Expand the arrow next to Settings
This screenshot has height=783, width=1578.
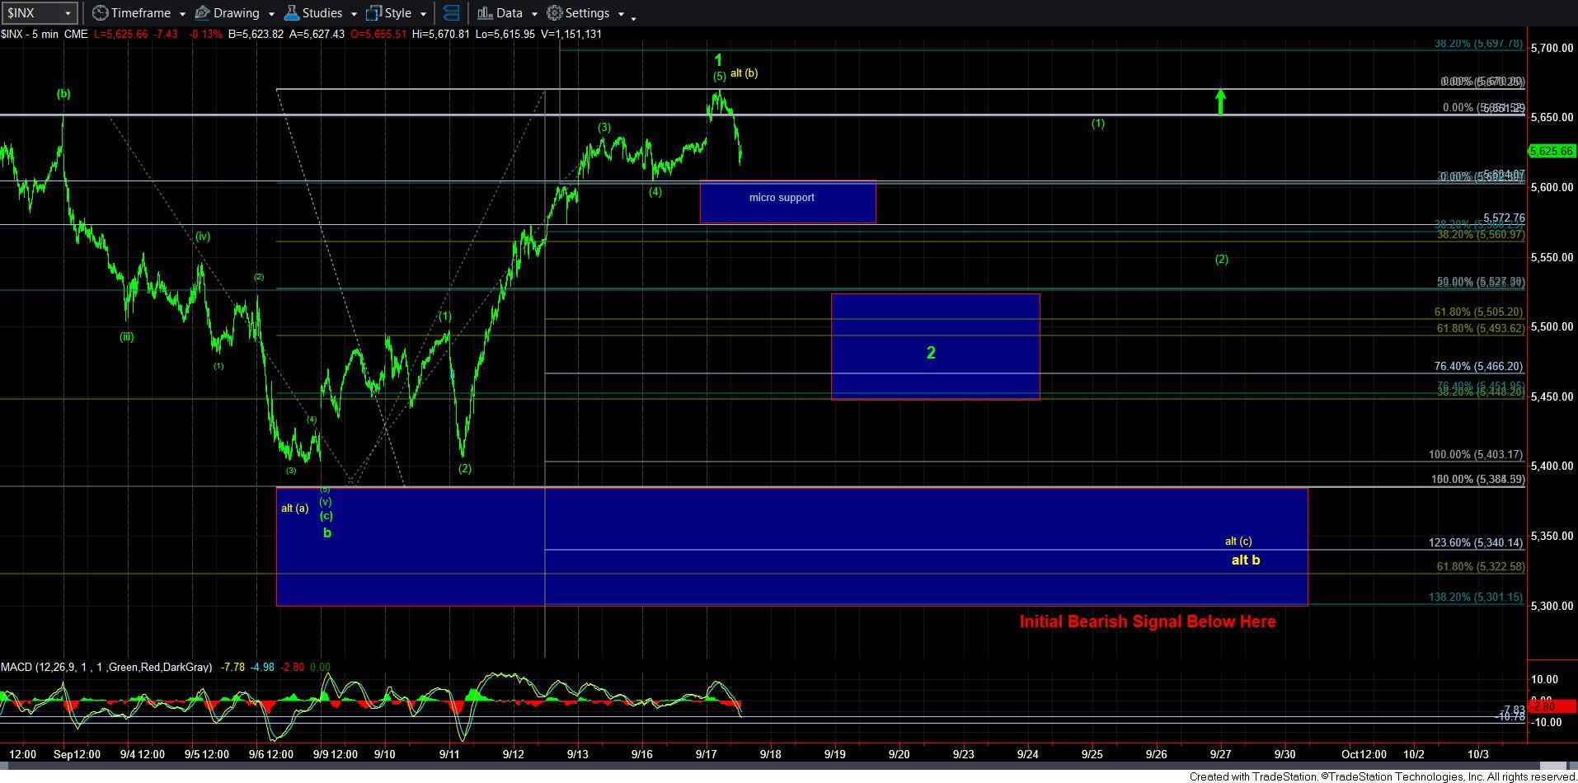point(621,14)
